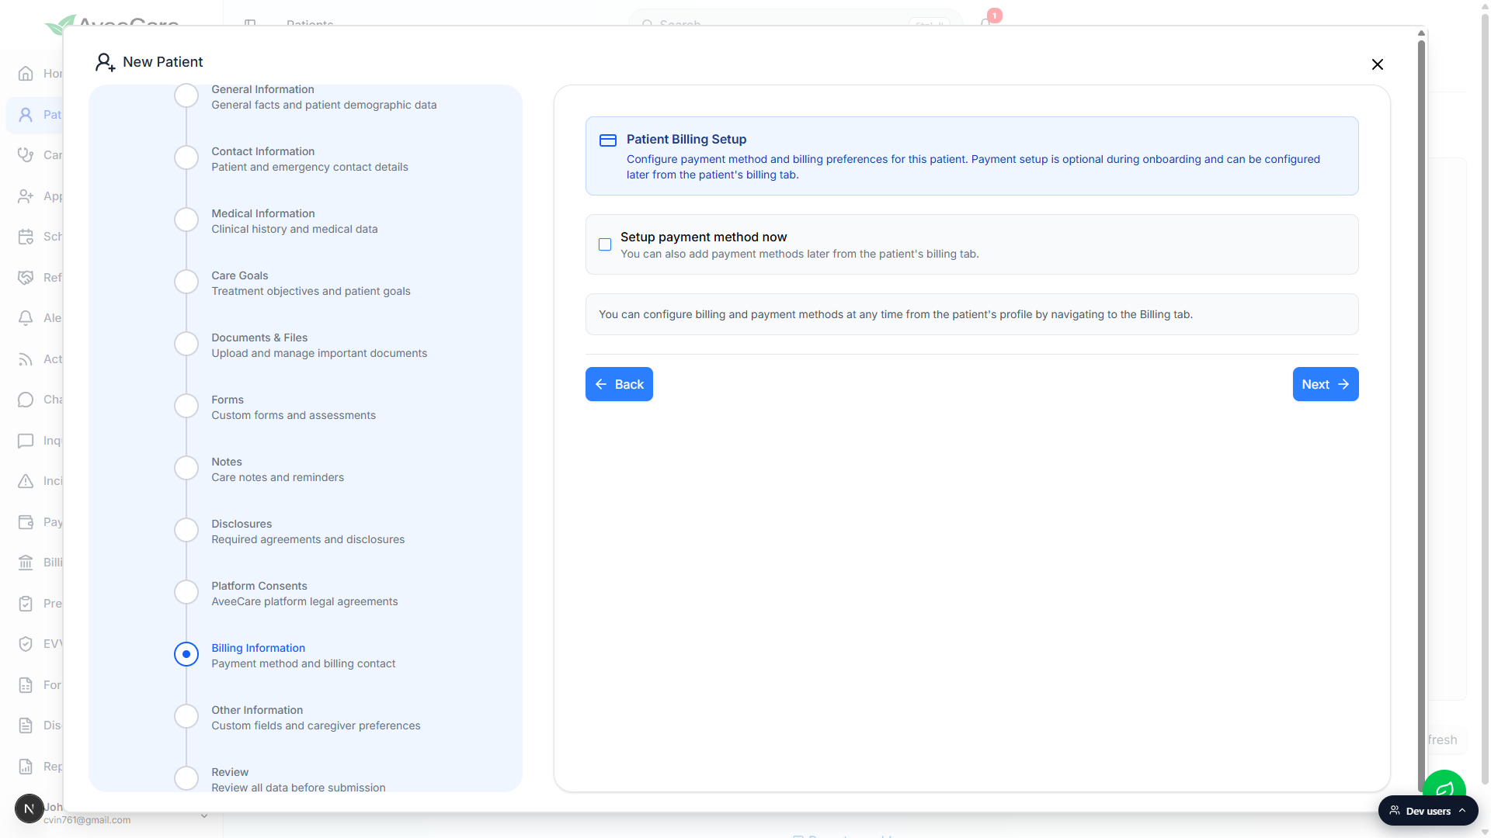The height and width of the screenshot is (838, 1491).
Task: Click the Patient Billing Setup card icon
Action: 608,140
